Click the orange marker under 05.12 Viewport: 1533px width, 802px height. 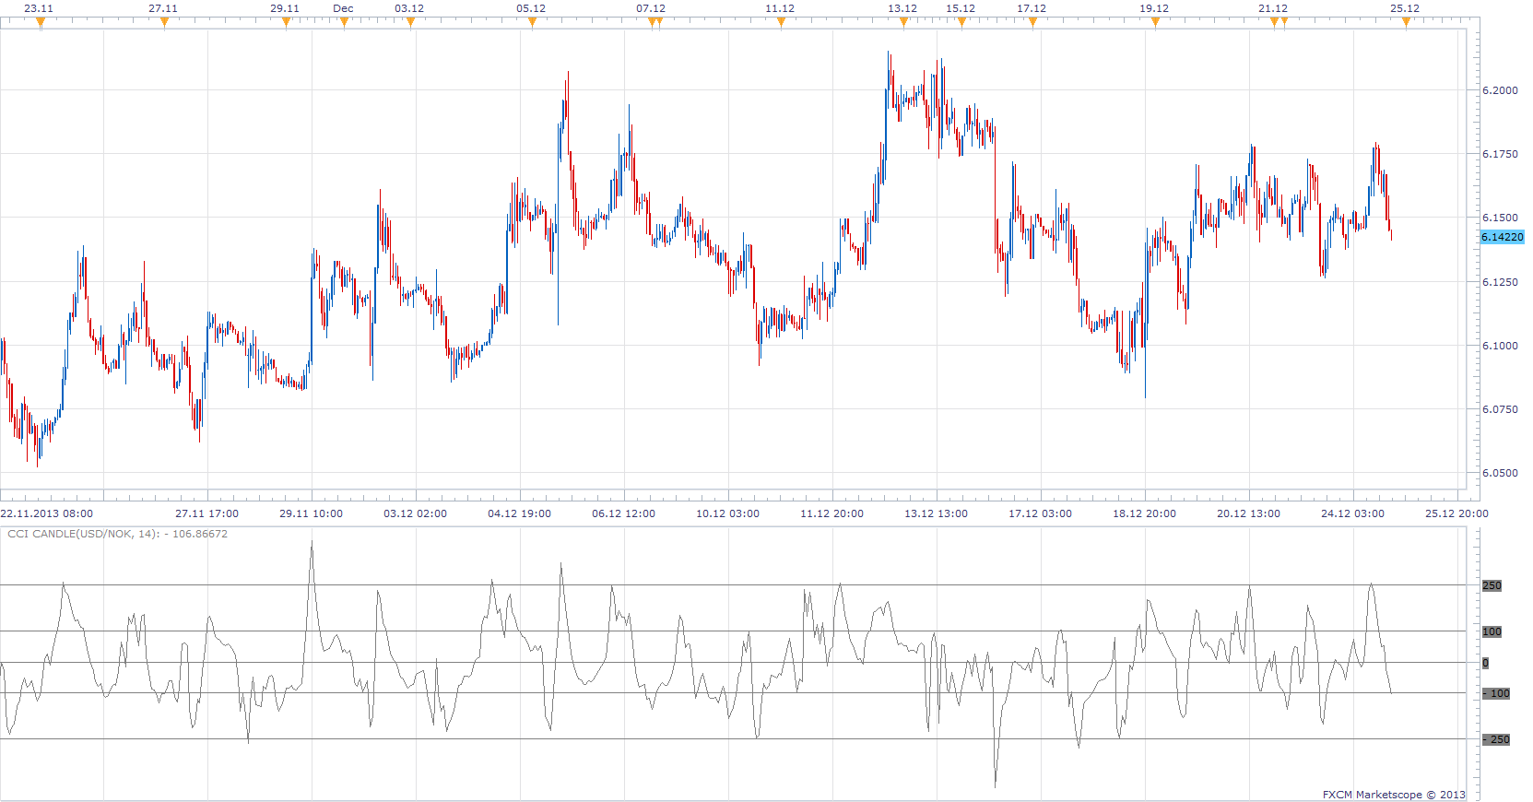click(x=532, y=22)
